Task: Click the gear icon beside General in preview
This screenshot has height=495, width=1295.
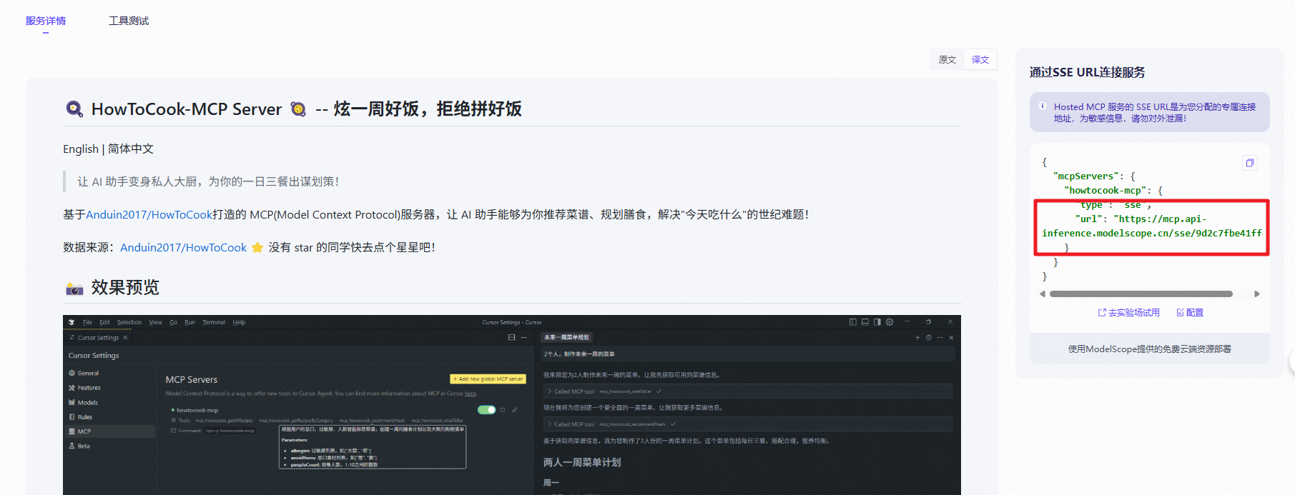Action: (x=72, y=373)
